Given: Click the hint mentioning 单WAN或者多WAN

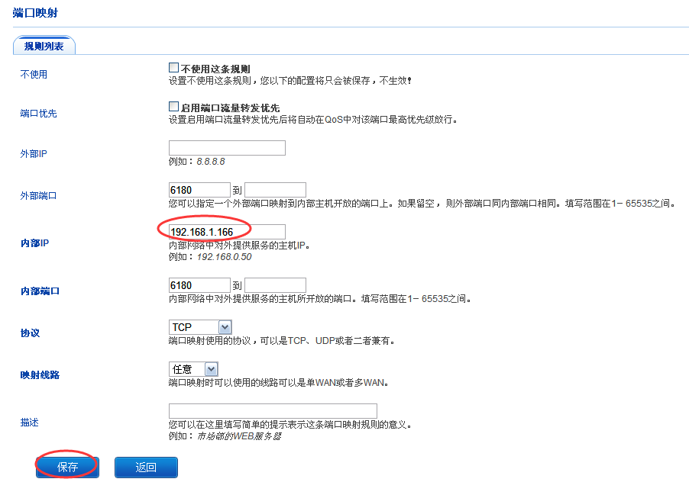Looking at the screenshot, I should click(x=279, y=382).
